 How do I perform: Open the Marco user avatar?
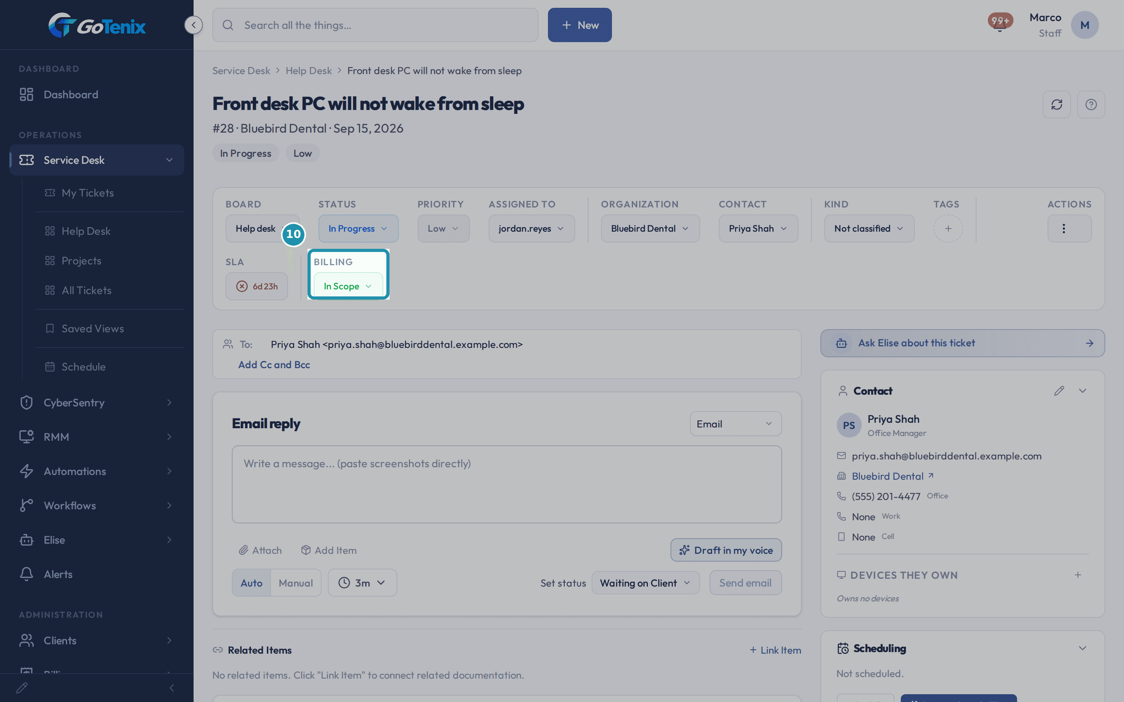(1085, 25)
